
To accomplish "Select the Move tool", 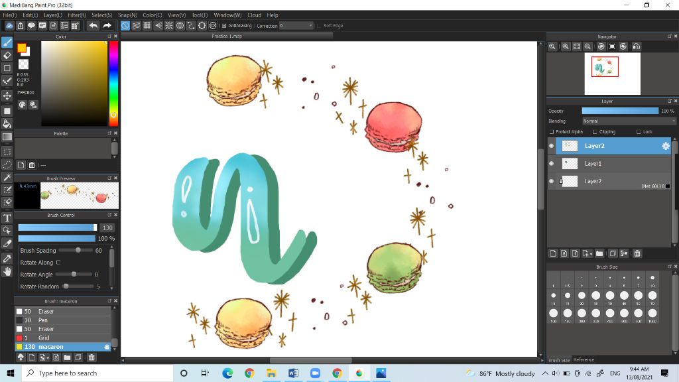I will click(x=7, y=95).
